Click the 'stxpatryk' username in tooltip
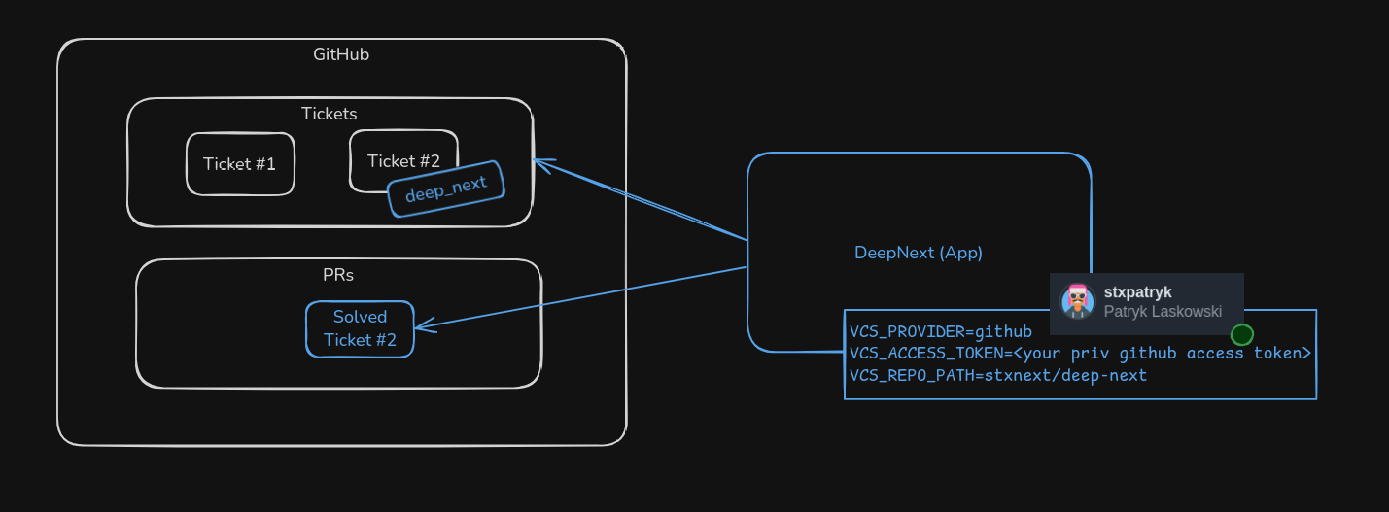The height and width of the screenshot is (512, 1389). pos(1138,291)
